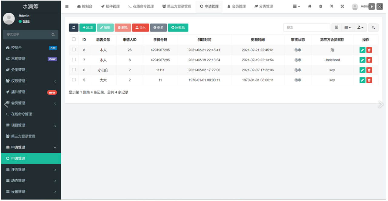This screenshot has width=388, height=201.
Task: Click the refresh table icon button
Action: pyautogui.click(x=74, y=28)
